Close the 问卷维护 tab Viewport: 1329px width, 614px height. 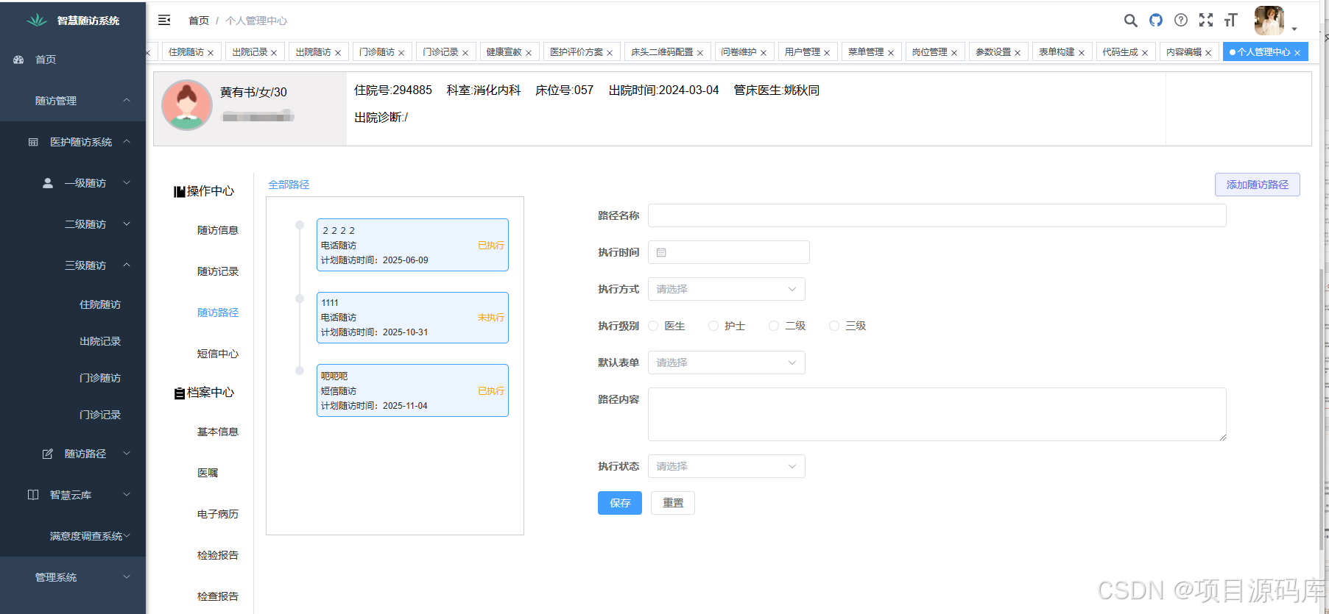[764, 53]
